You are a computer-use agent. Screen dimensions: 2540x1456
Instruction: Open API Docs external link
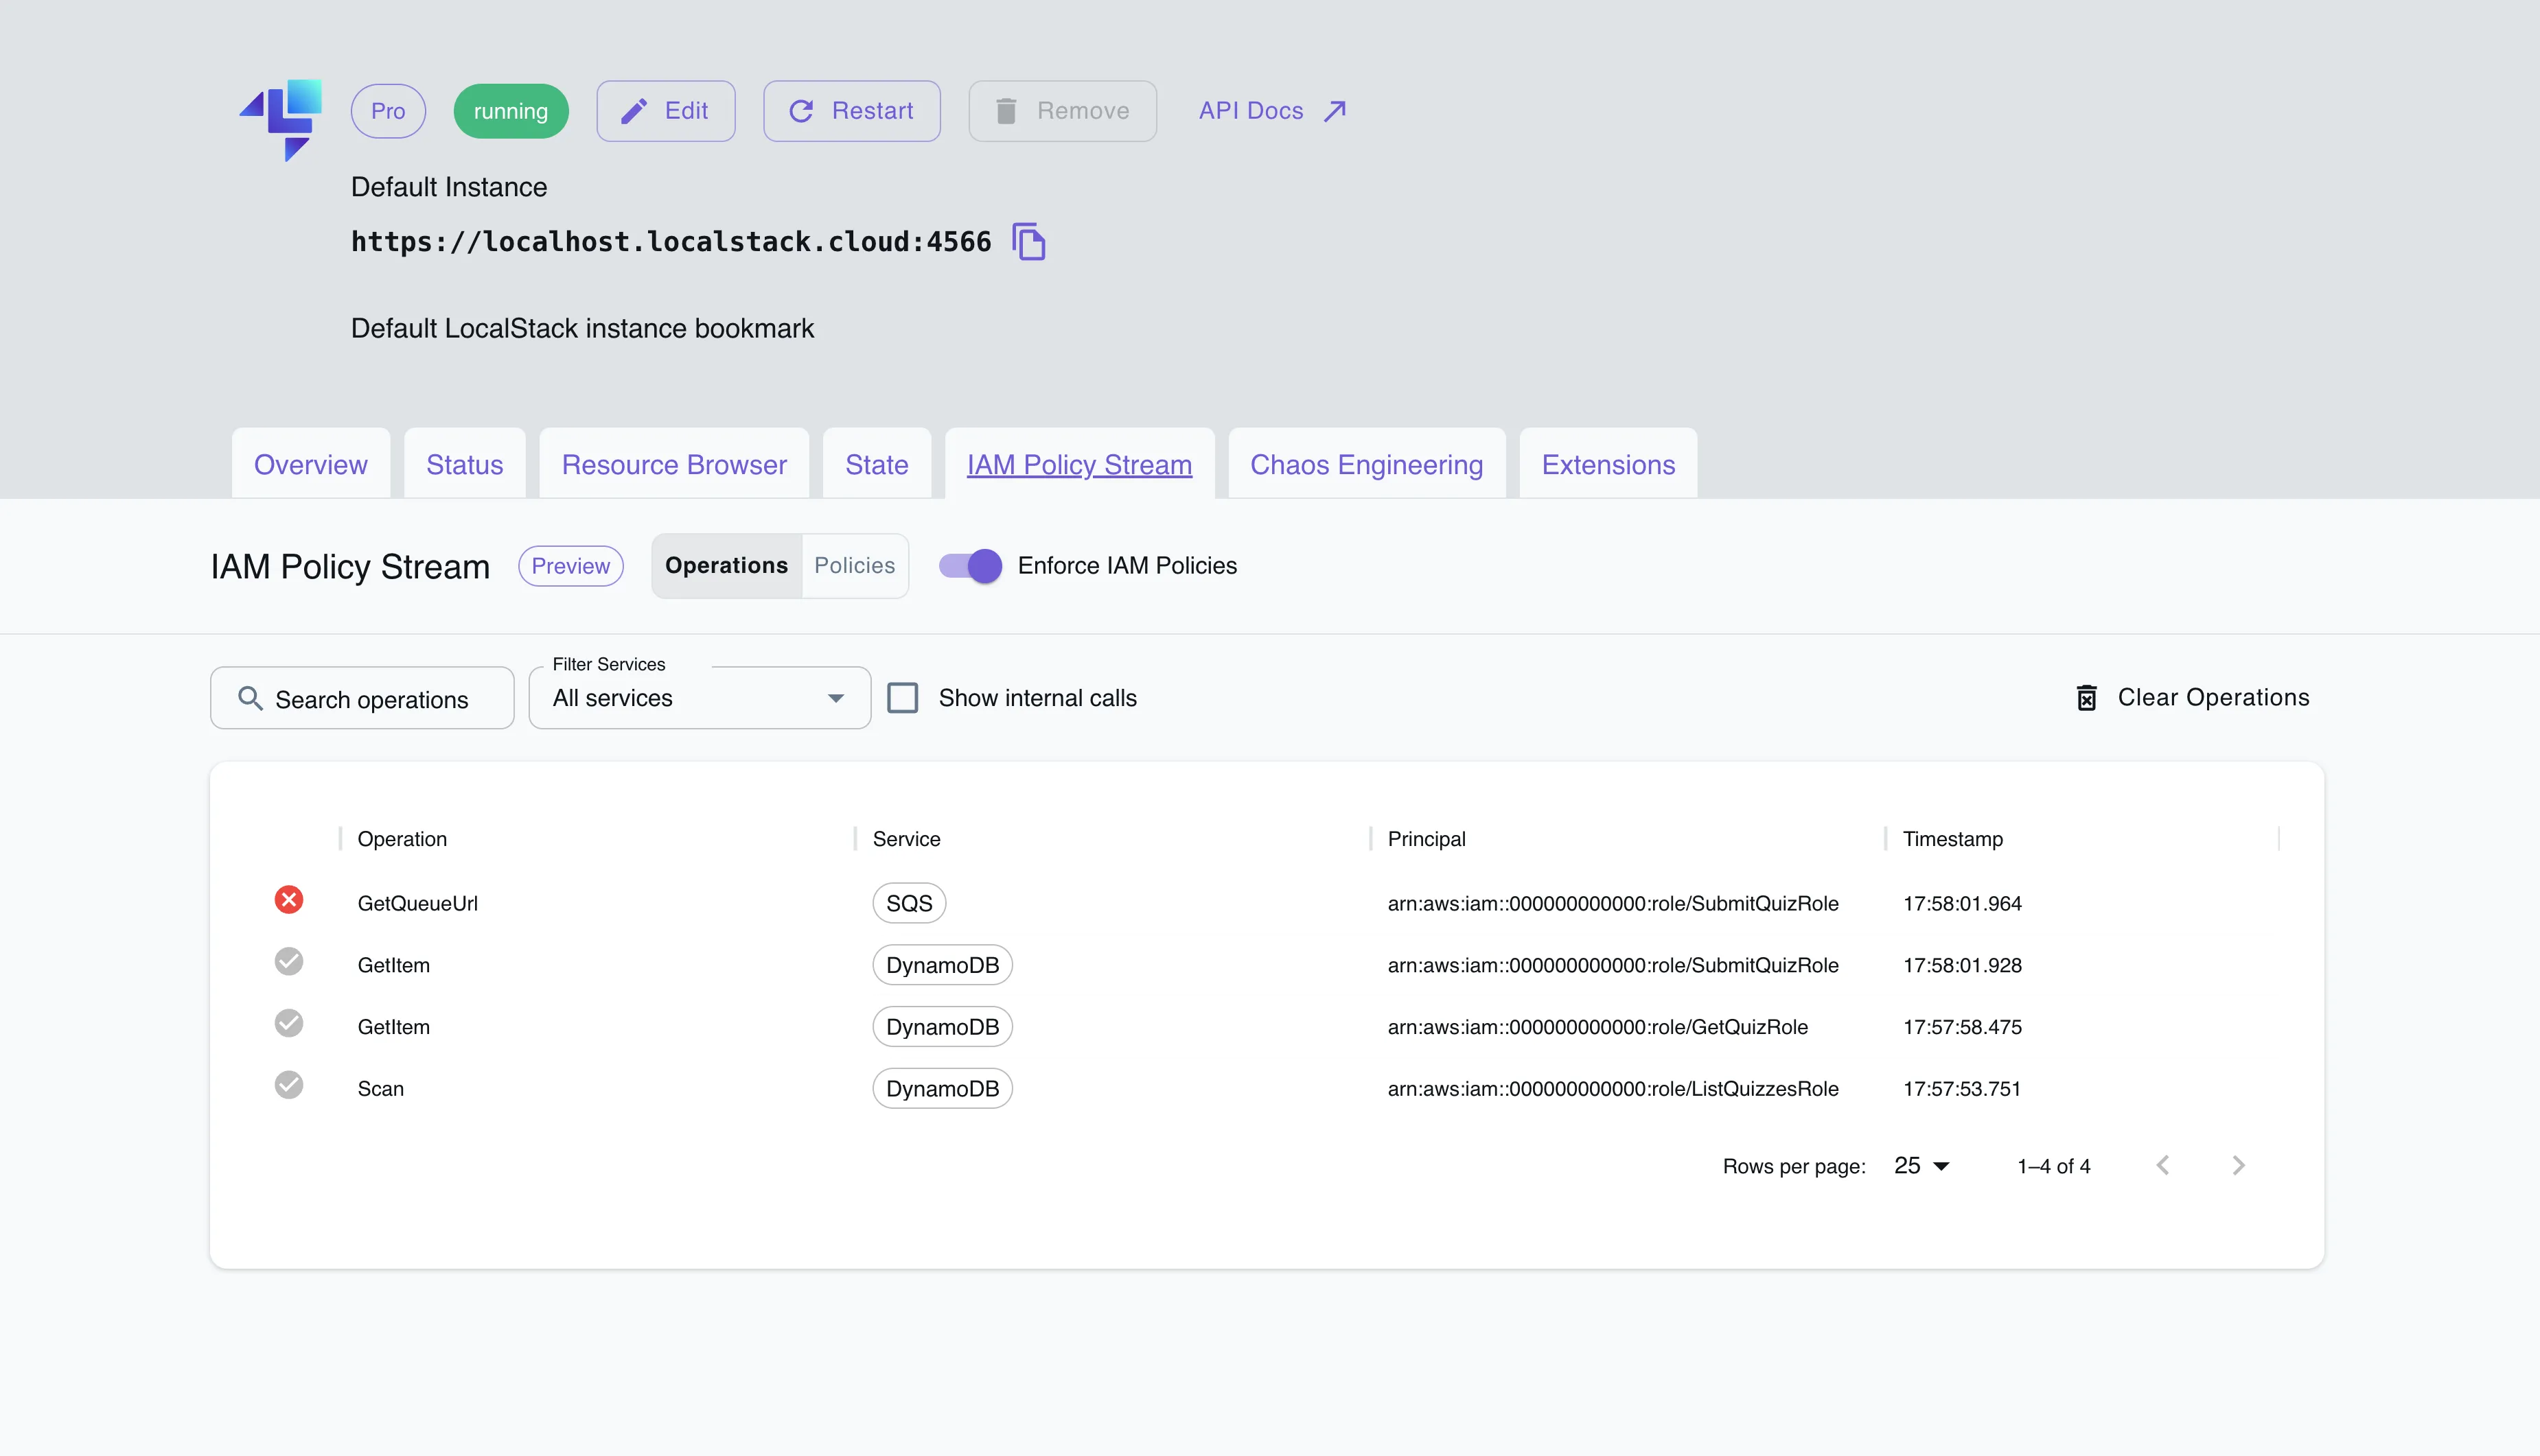[1271, 111]
